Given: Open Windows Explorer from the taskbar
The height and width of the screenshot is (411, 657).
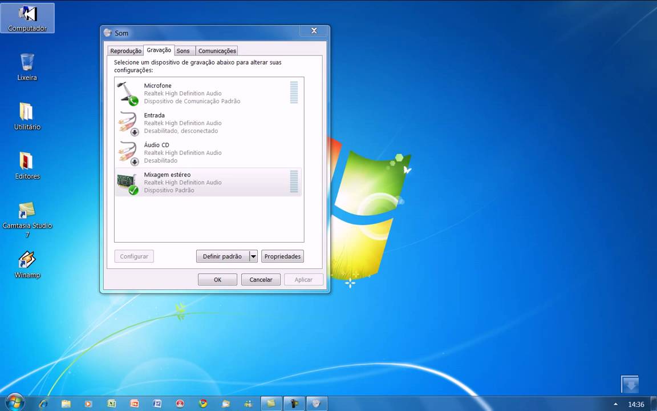Looking at the screenshot, I should point(66,404).
